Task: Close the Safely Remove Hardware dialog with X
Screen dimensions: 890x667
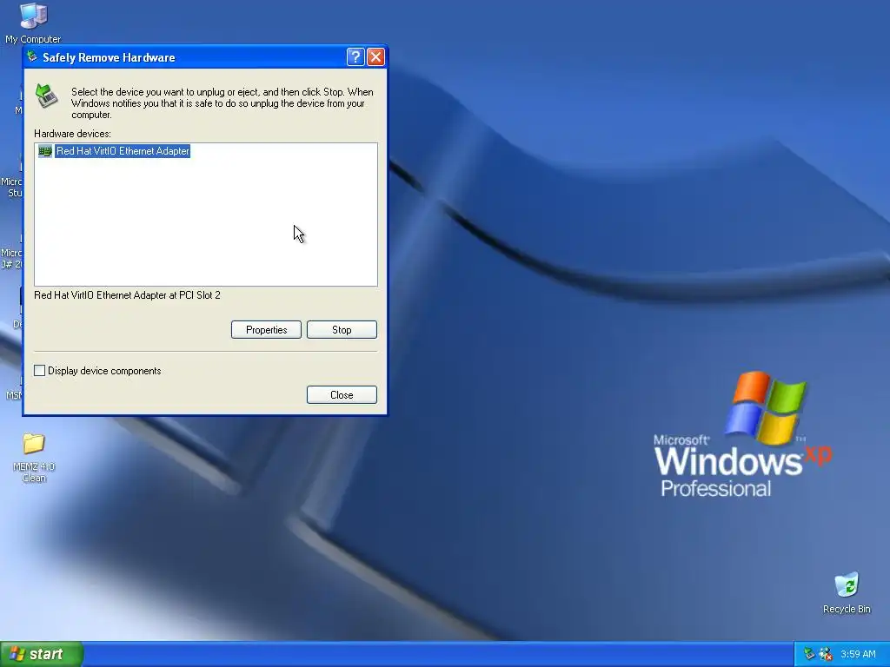Action: [375, 56]
